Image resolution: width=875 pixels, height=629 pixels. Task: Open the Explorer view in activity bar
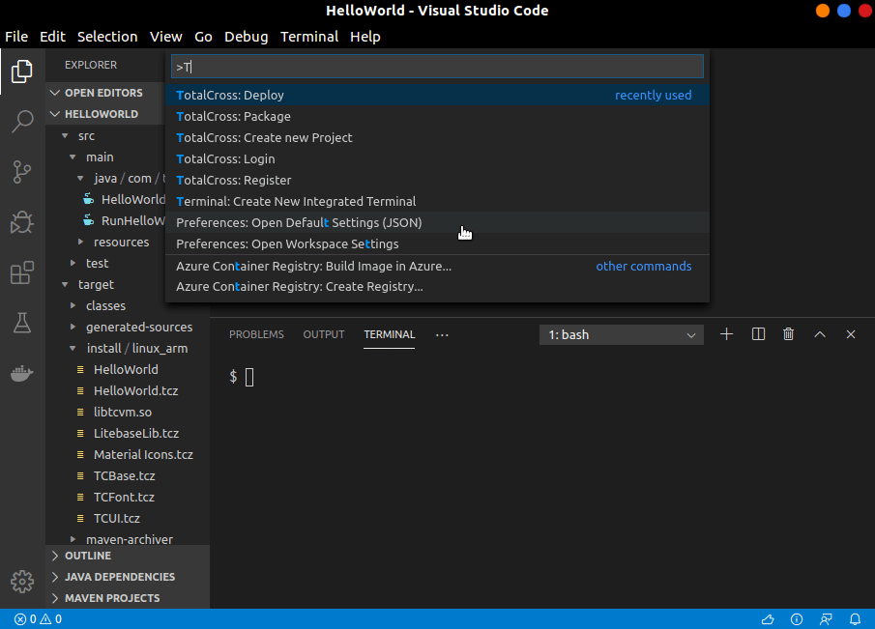pos(22,71)
